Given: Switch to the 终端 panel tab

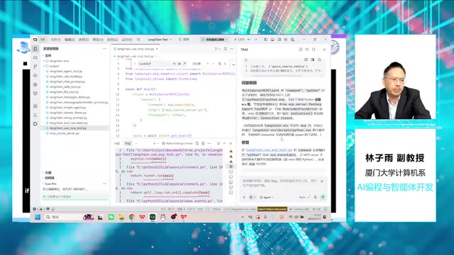Looking at the screenshot, I should coord(128,143).
